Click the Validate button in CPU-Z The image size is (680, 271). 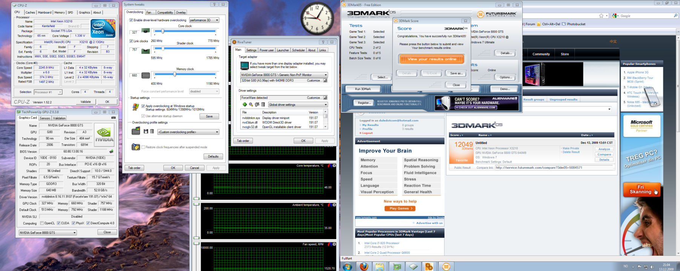click(x=86, y=102)
